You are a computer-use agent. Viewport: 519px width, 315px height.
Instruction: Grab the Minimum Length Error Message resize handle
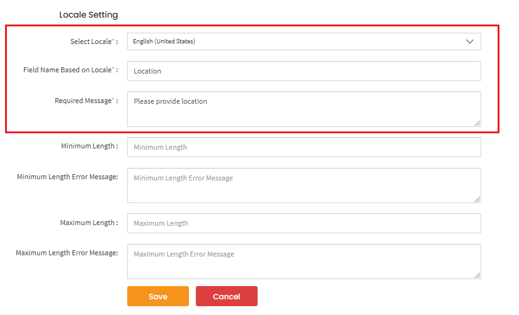click(477, 199)
